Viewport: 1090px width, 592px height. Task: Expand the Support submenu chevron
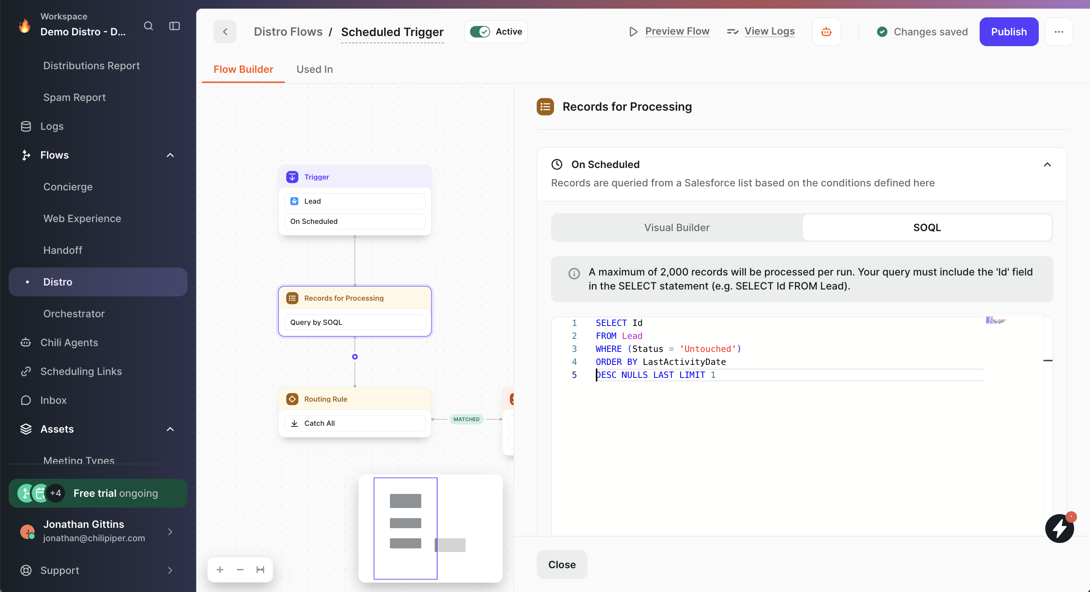tap(170, 570)
